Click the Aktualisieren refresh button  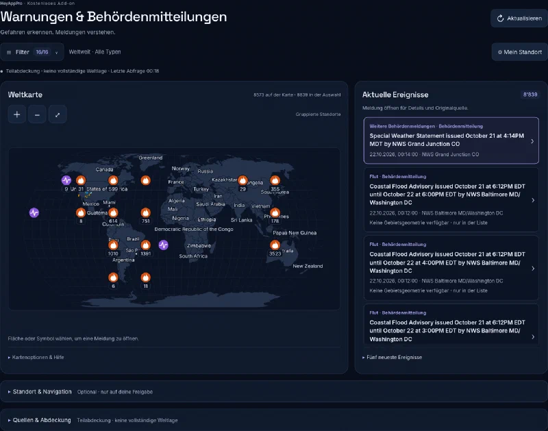coord(519,19)
